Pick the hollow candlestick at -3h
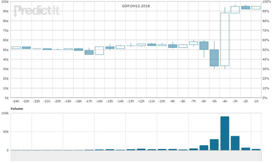This screenshot has width=280, height=163. 235,10
